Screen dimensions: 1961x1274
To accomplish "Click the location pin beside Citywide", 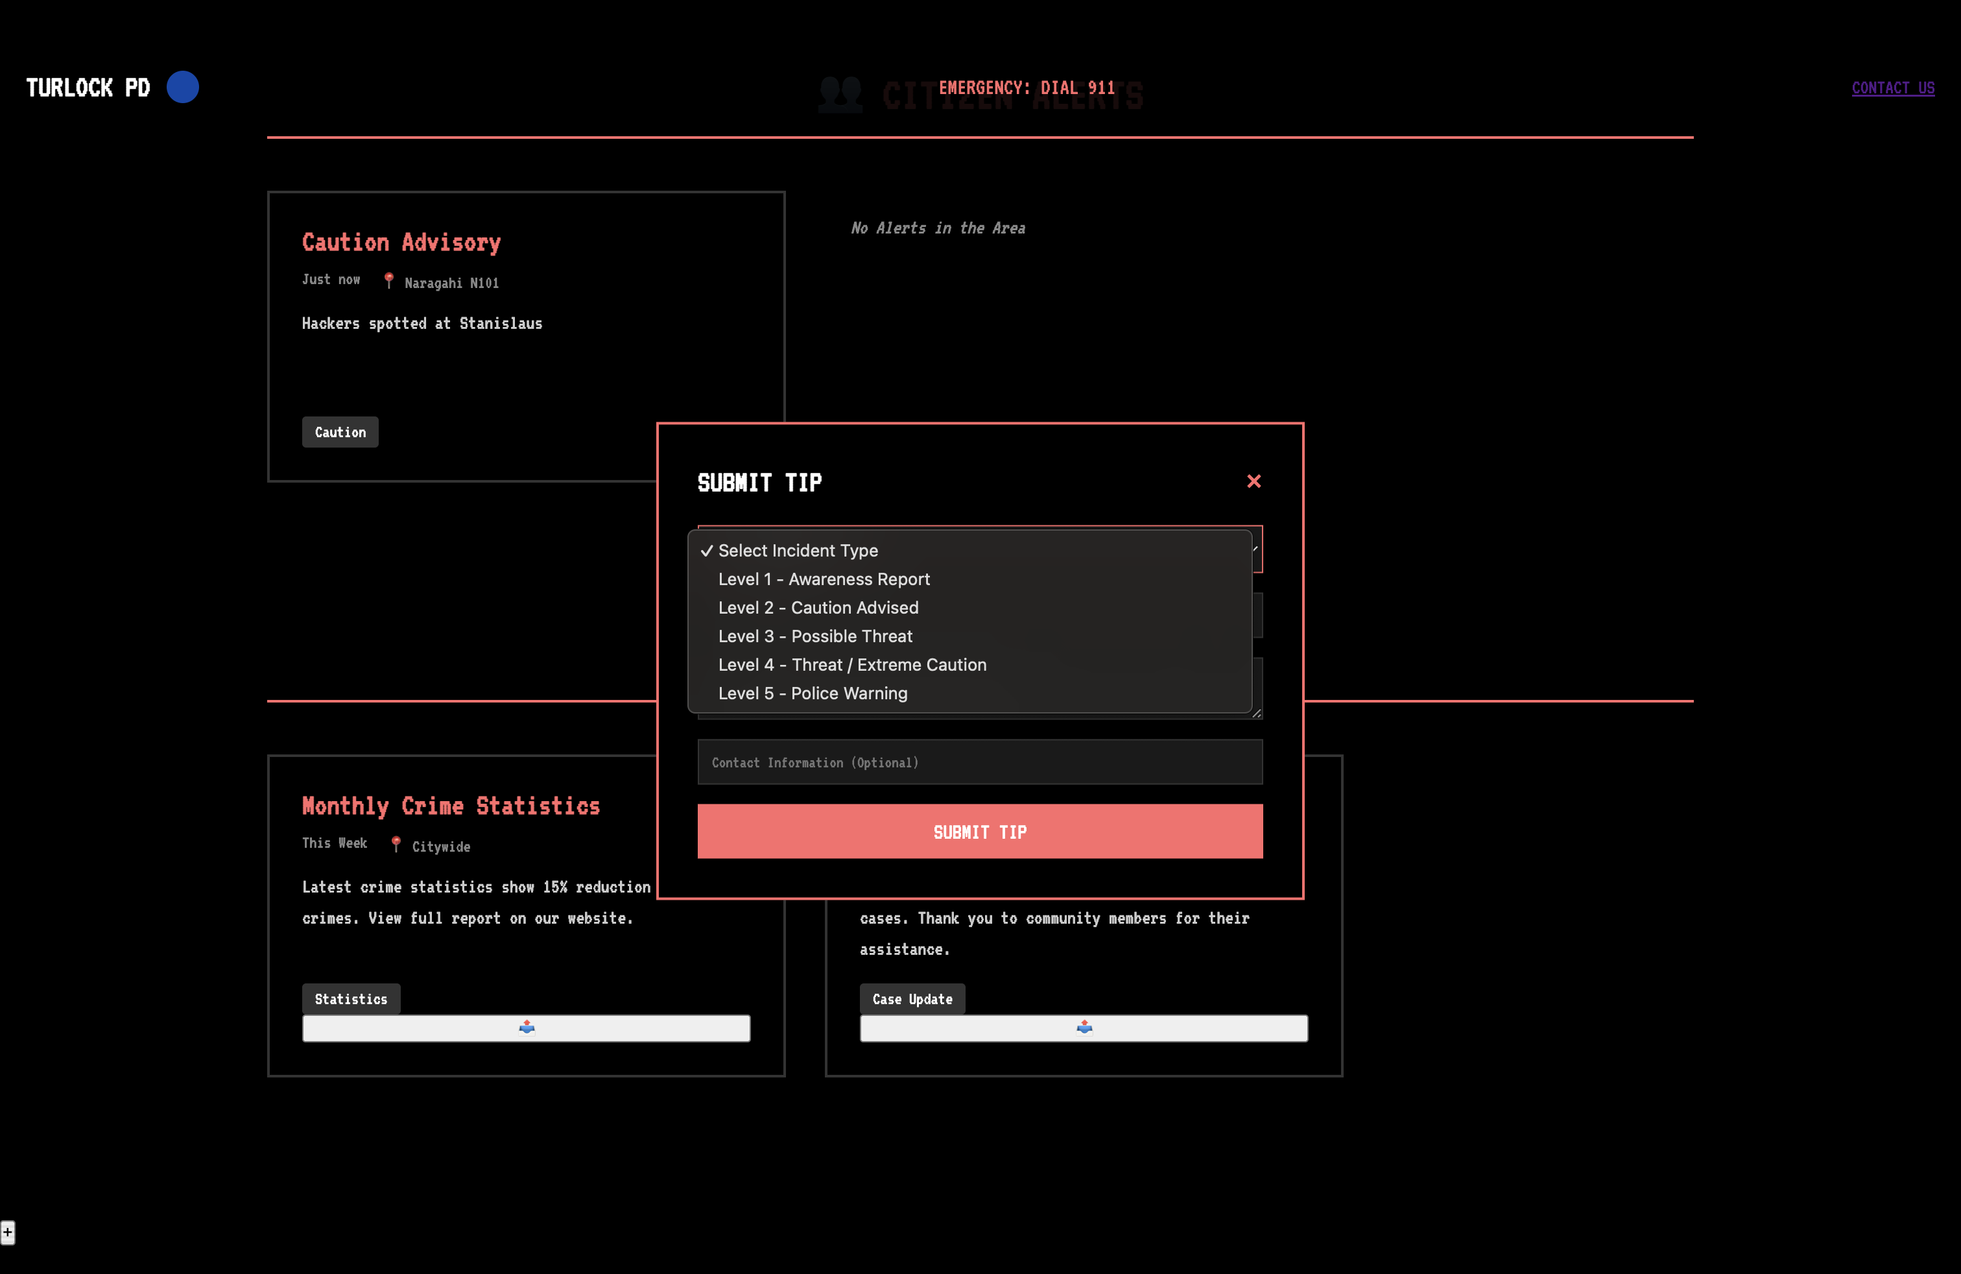I will pyautogui.click(x=396, y=845).
